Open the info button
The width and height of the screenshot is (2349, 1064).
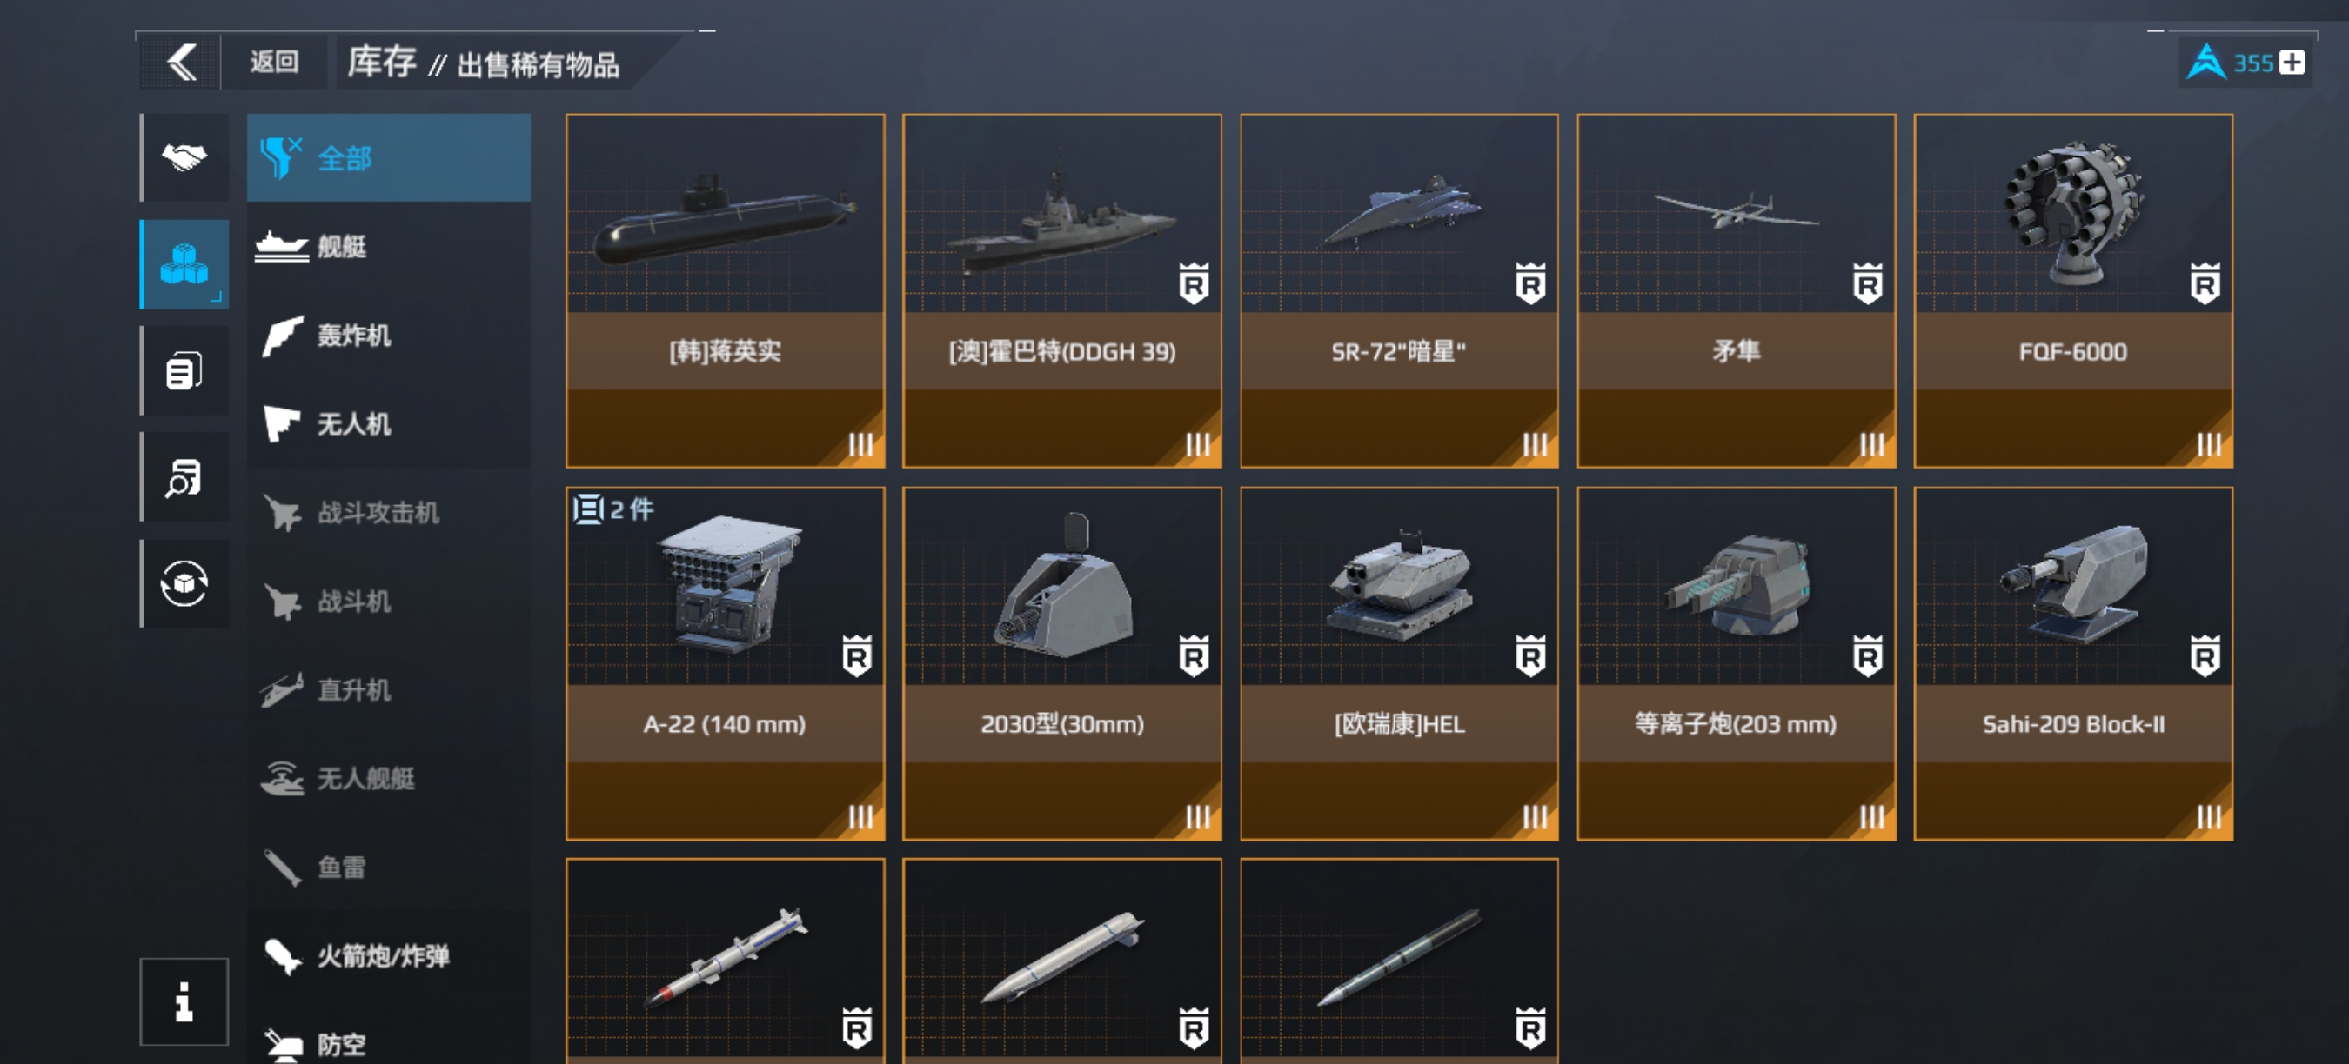point(184,1001)
